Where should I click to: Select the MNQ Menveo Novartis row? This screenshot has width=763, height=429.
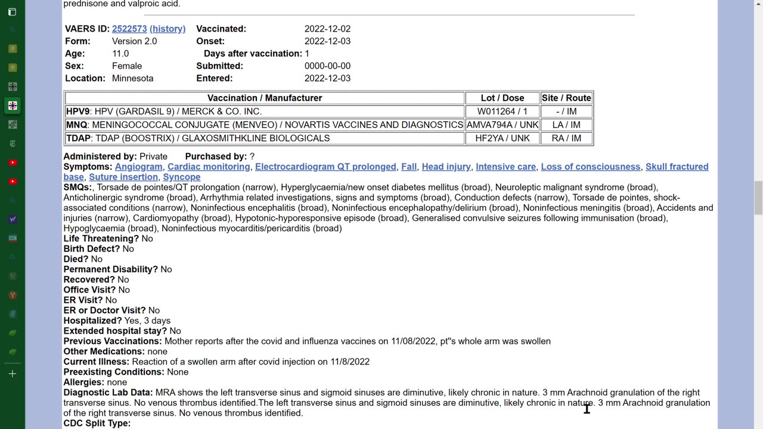click(328, 125)
